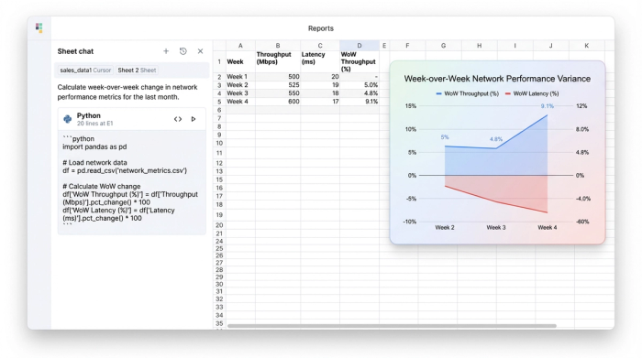Click latency cell with value 20
Image resolution: width=642 pixels, height=358 pixels.
click(x=320, y=77)
